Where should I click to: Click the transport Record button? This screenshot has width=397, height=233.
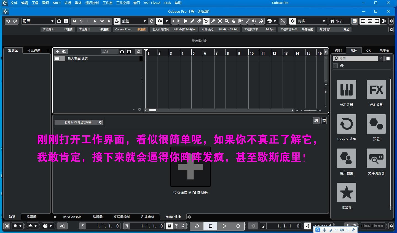(238, 226)
